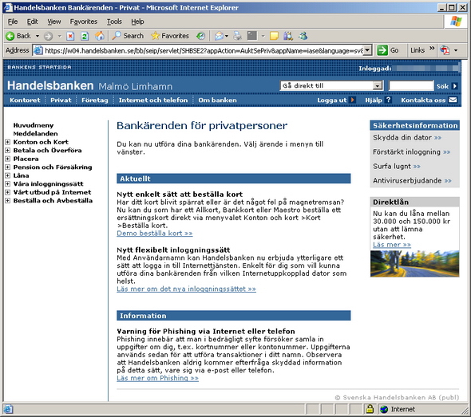Expand Våra inloggningssätt node
Image resolution: width=471 pixels, height=417 pixels.
(7, 184)
